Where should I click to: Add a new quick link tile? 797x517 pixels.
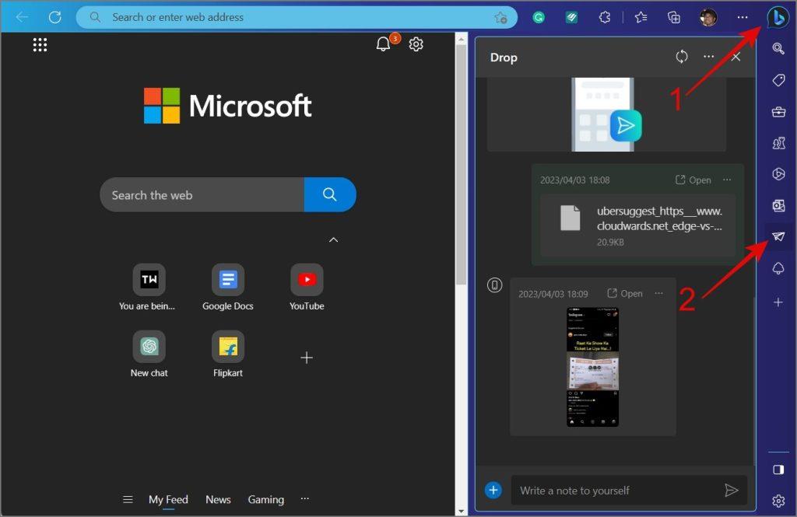(307, 358)
